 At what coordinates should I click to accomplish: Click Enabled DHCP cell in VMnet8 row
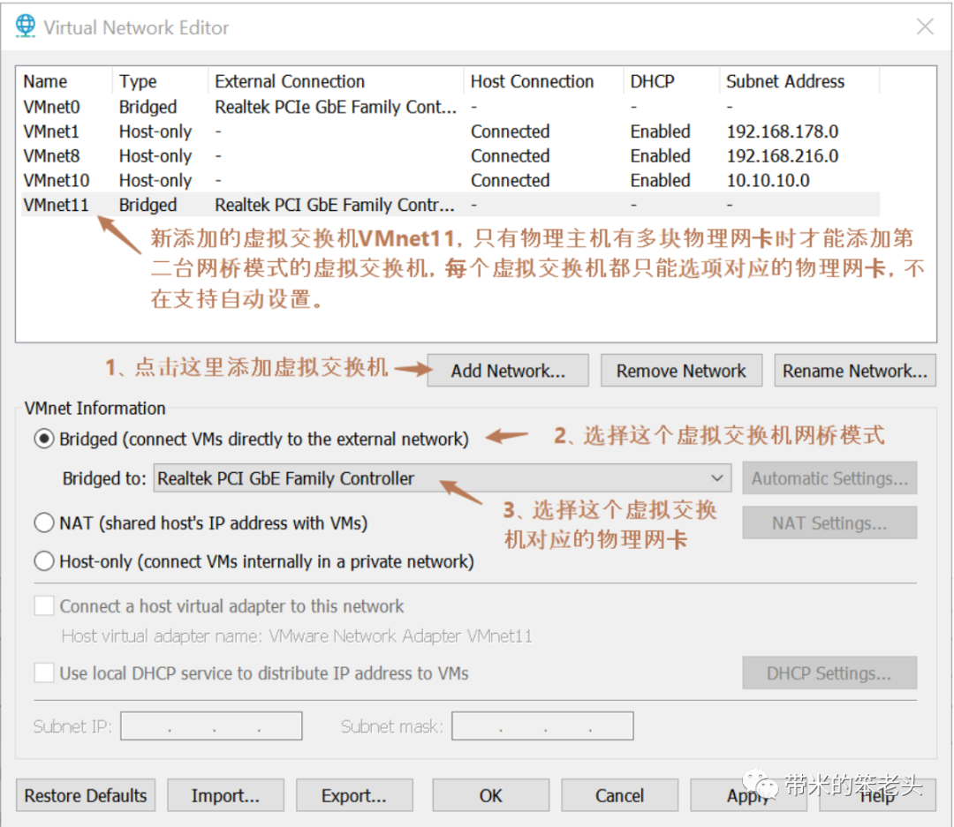click(x=660, y=155)
